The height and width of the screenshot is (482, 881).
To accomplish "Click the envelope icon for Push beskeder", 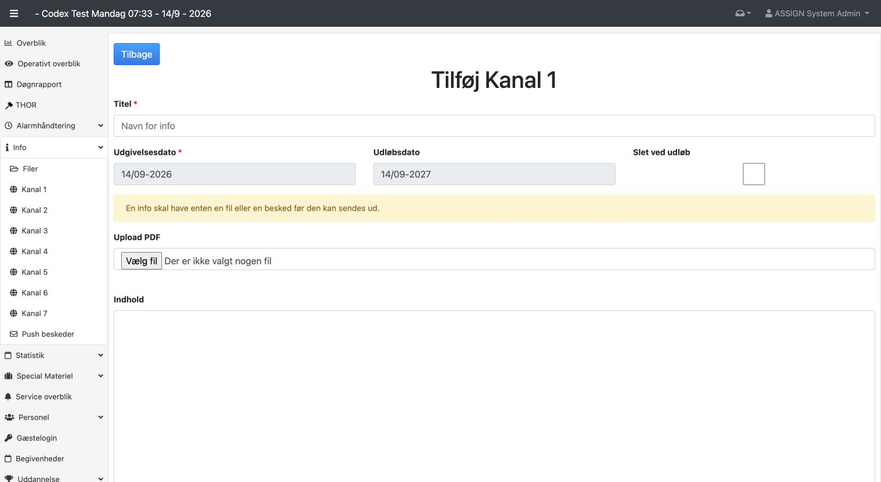I will 14,334.
